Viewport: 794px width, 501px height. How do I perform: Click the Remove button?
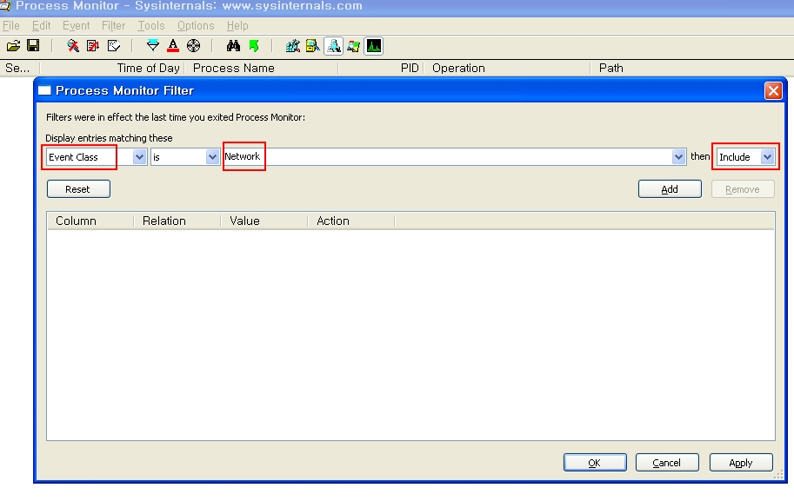(743, 189)
